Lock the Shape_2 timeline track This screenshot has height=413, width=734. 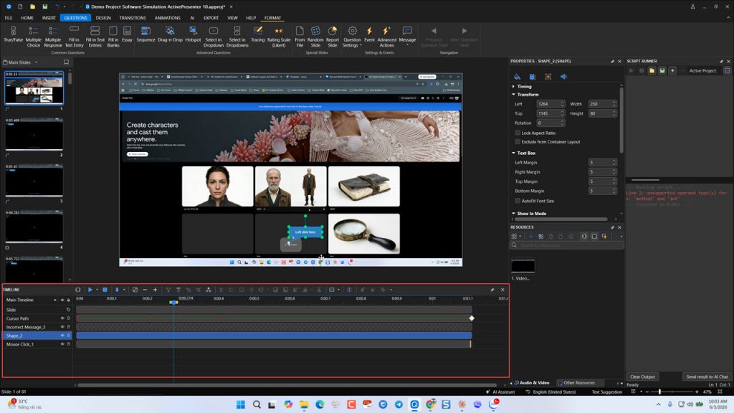pyautogui.click(x=68, y=336)
